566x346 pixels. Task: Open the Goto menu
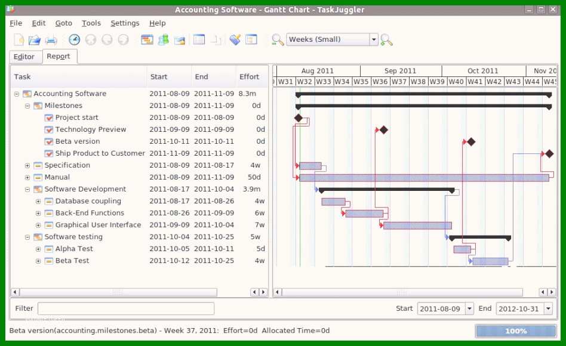(x=63, y=23)
